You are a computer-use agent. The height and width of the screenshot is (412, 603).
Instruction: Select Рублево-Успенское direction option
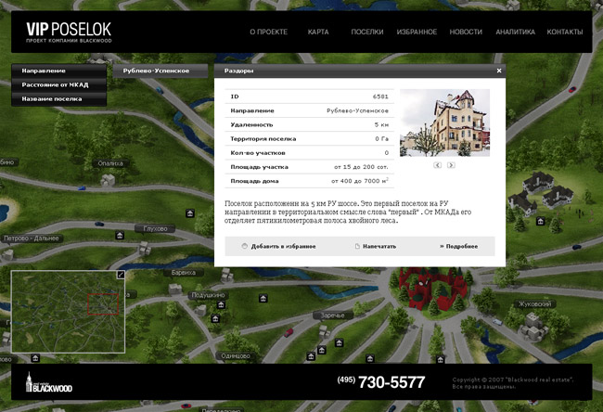[160, 71]
